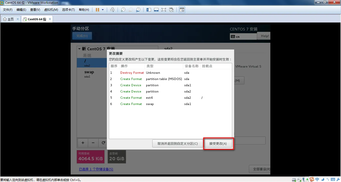Screen dimensions: 341x182
Task: Click the partition table (MSDOS) cell
Action: [x=164, y=79]
